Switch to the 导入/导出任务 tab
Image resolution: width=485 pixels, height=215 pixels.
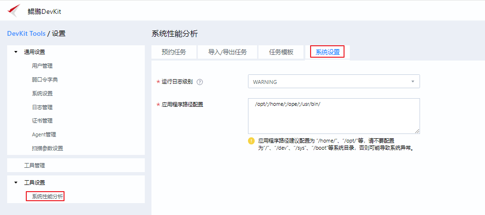pos(227,52)
